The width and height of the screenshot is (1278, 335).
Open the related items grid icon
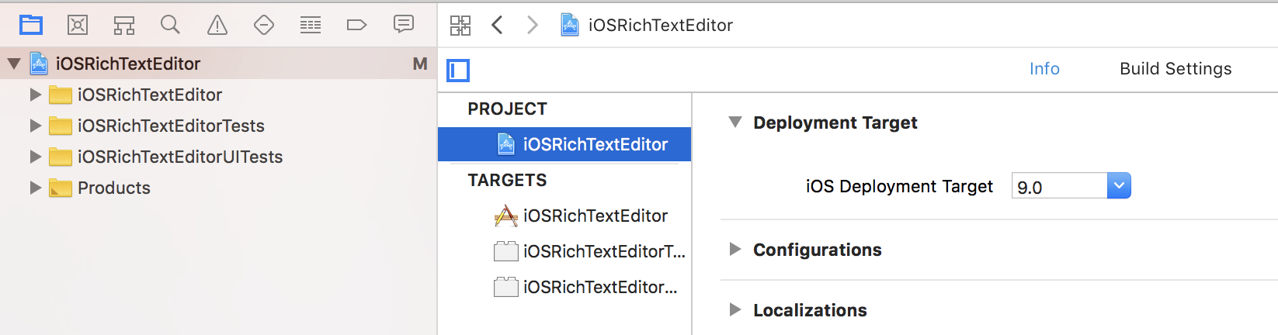click(460, 26)
